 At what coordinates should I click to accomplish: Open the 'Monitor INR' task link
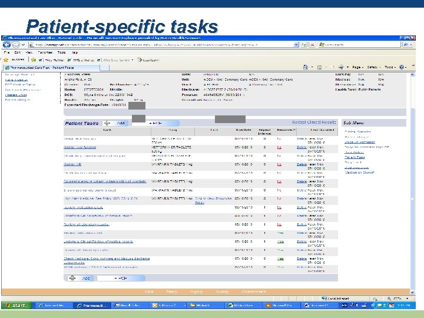(x=72, y=164)
